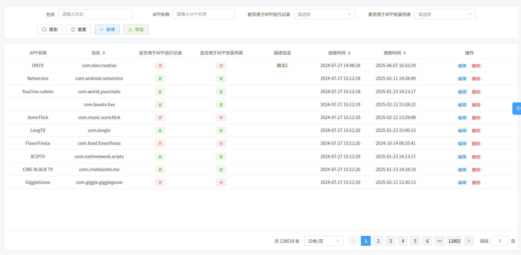Click the 新增 add button

107,30
